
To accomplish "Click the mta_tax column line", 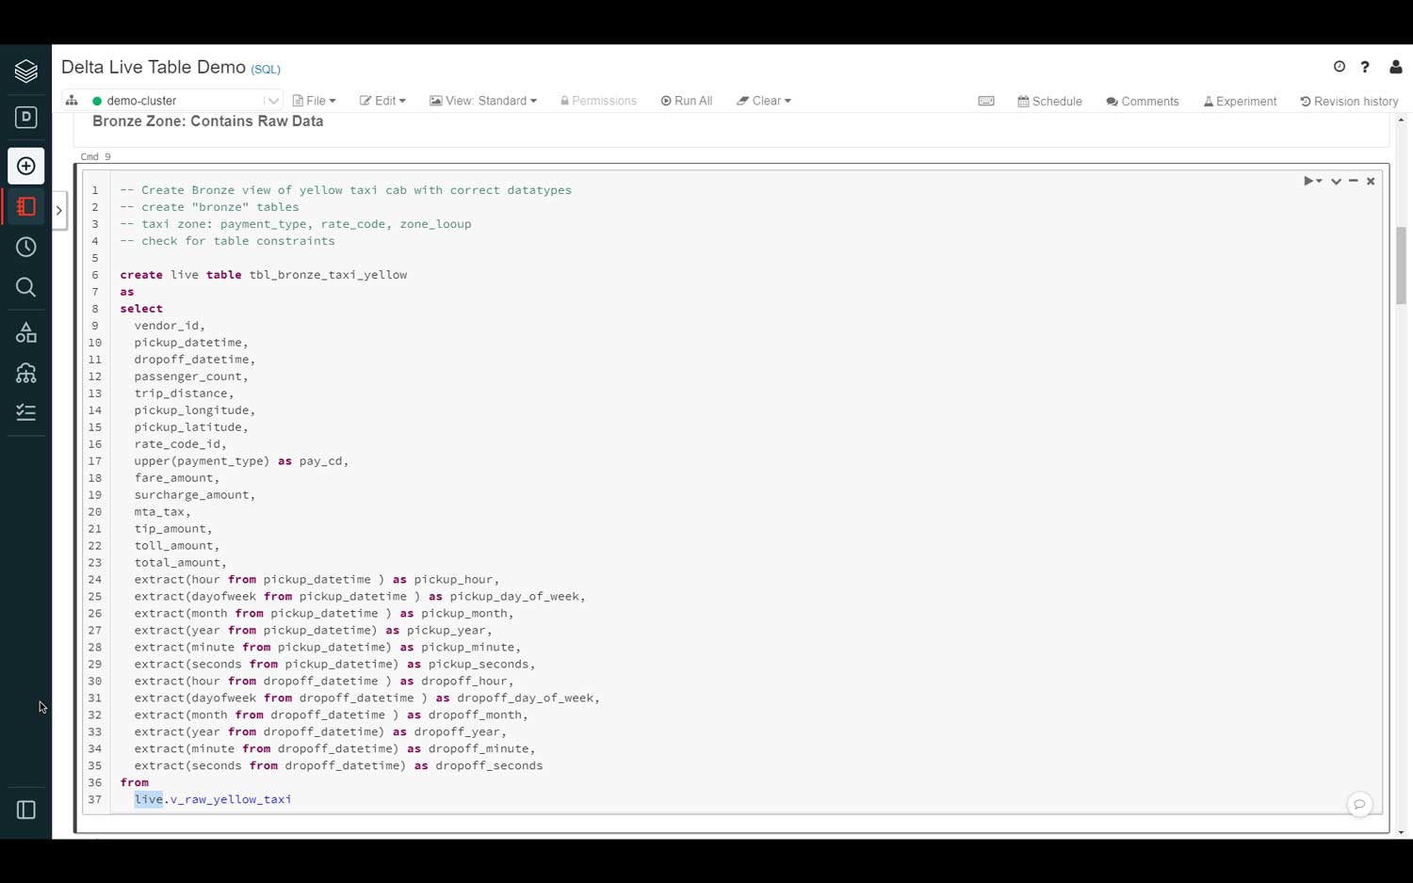I will [162, 512].
